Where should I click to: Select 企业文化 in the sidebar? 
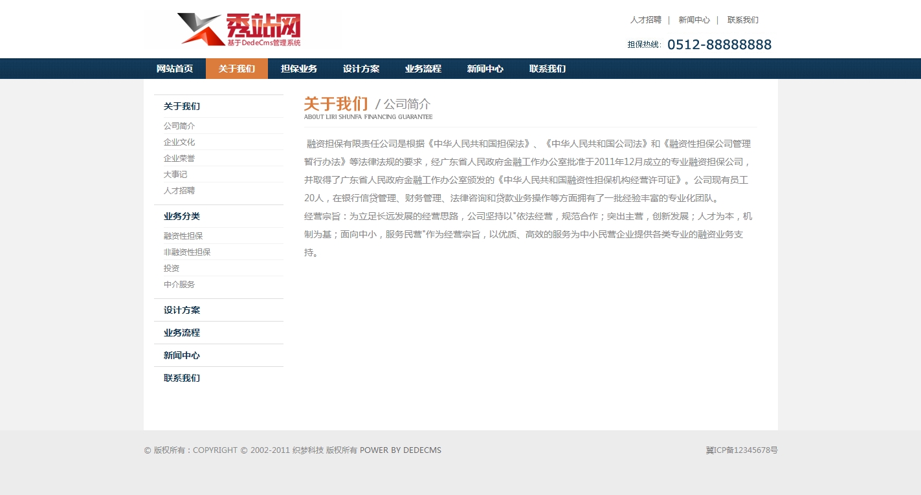pos(179,142)
